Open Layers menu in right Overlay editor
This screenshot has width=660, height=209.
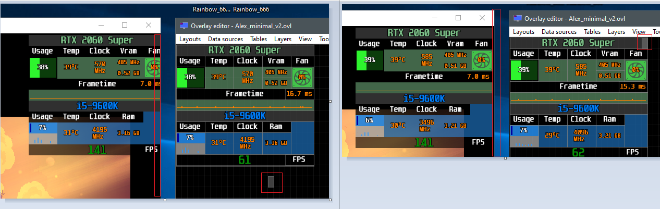point(617,32)
